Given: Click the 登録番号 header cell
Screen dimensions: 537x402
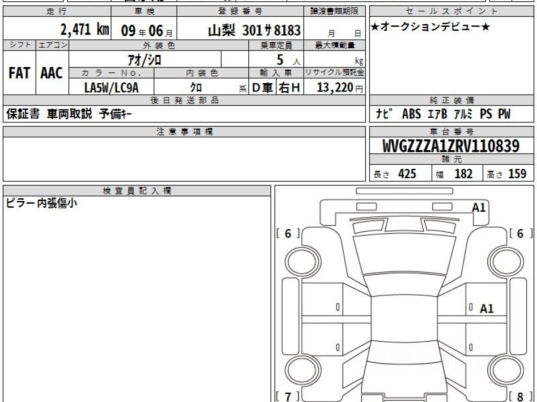Looking at the screenshot, I should coord(240,12).
